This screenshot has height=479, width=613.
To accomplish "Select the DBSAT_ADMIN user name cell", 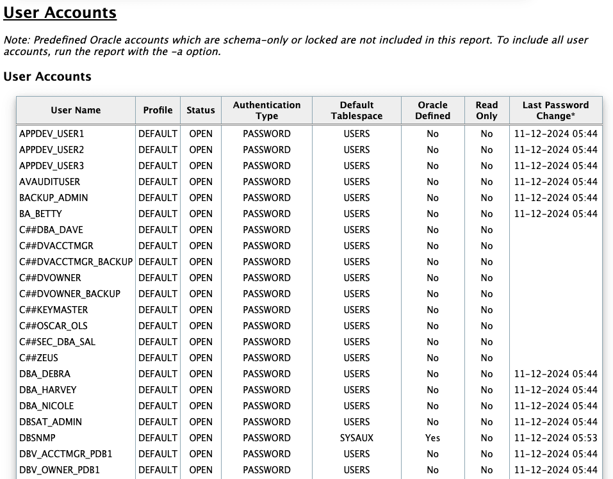I will [51, 422].
